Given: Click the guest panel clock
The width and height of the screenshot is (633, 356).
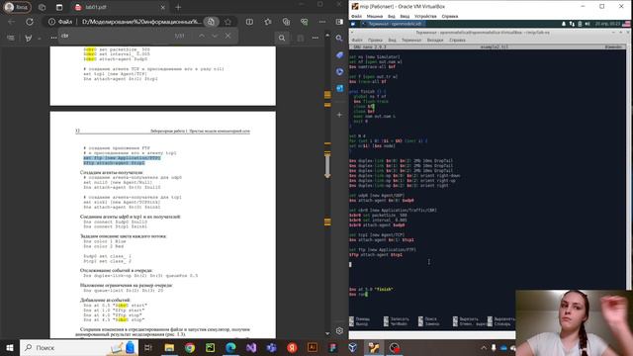Looking at the screenshot, I should pyautogui.click(x=607, y=24).
